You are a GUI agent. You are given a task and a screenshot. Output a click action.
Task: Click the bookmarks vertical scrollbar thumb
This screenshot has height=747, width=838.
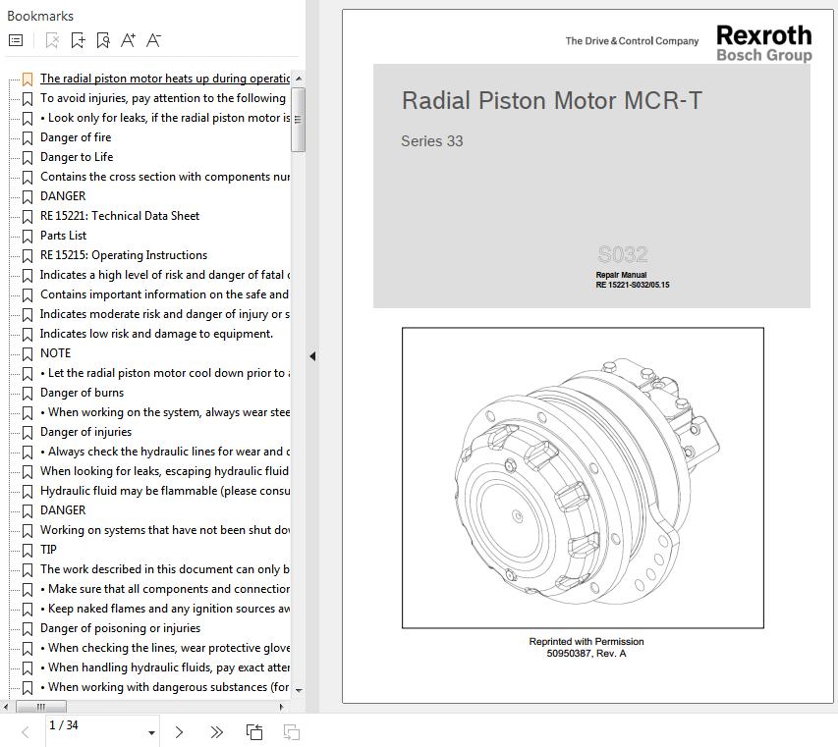coord(299,120)
